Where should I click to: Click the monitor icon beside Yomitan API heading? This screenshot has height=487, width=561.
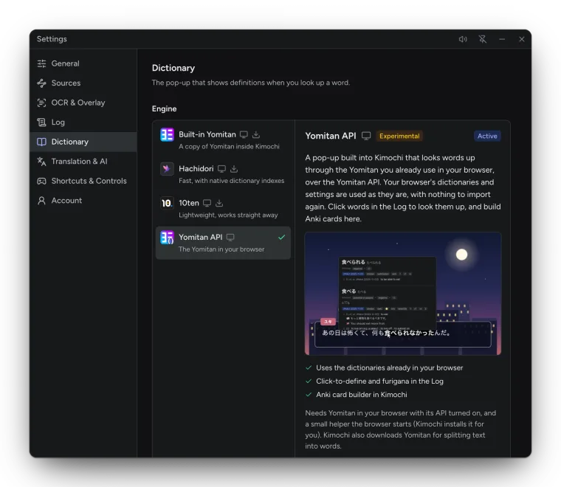[x=366, y=137]
